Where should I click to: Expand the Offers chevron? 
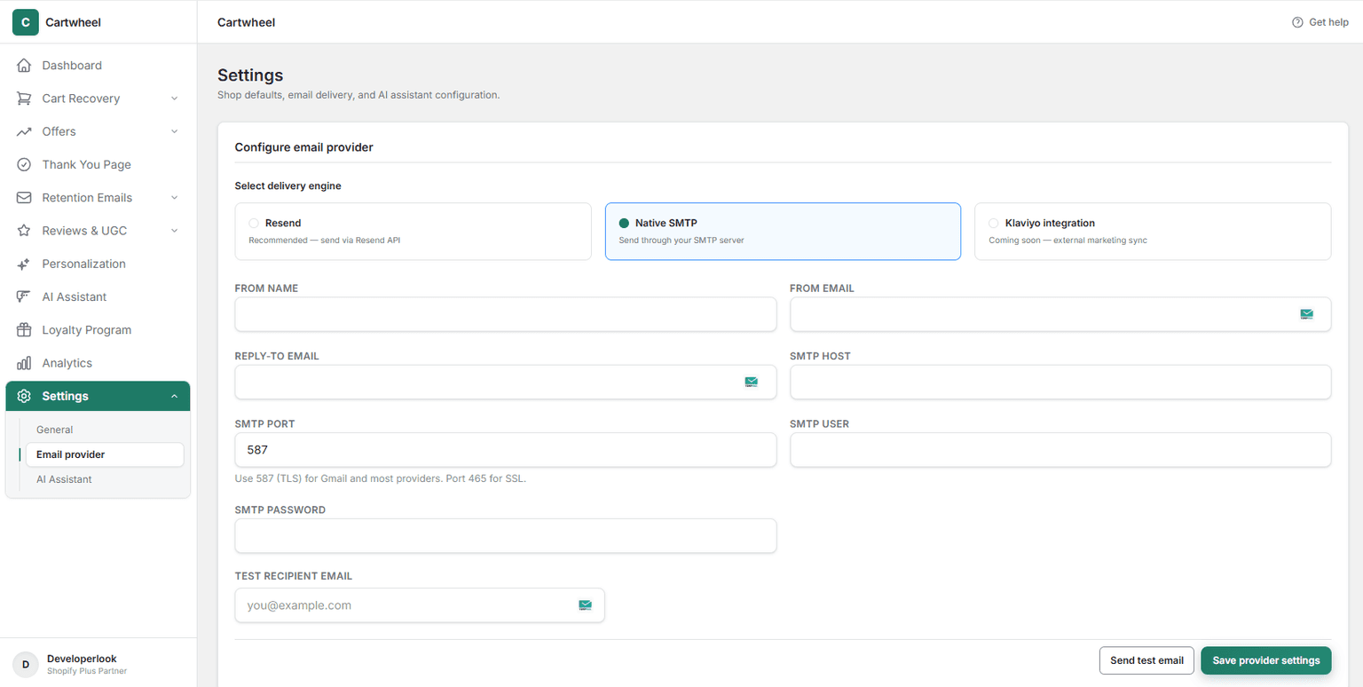[x=174, y=131]
